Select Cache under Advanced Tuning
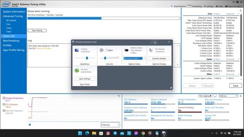This screenshot has height=137, width=244. (9, 28)
